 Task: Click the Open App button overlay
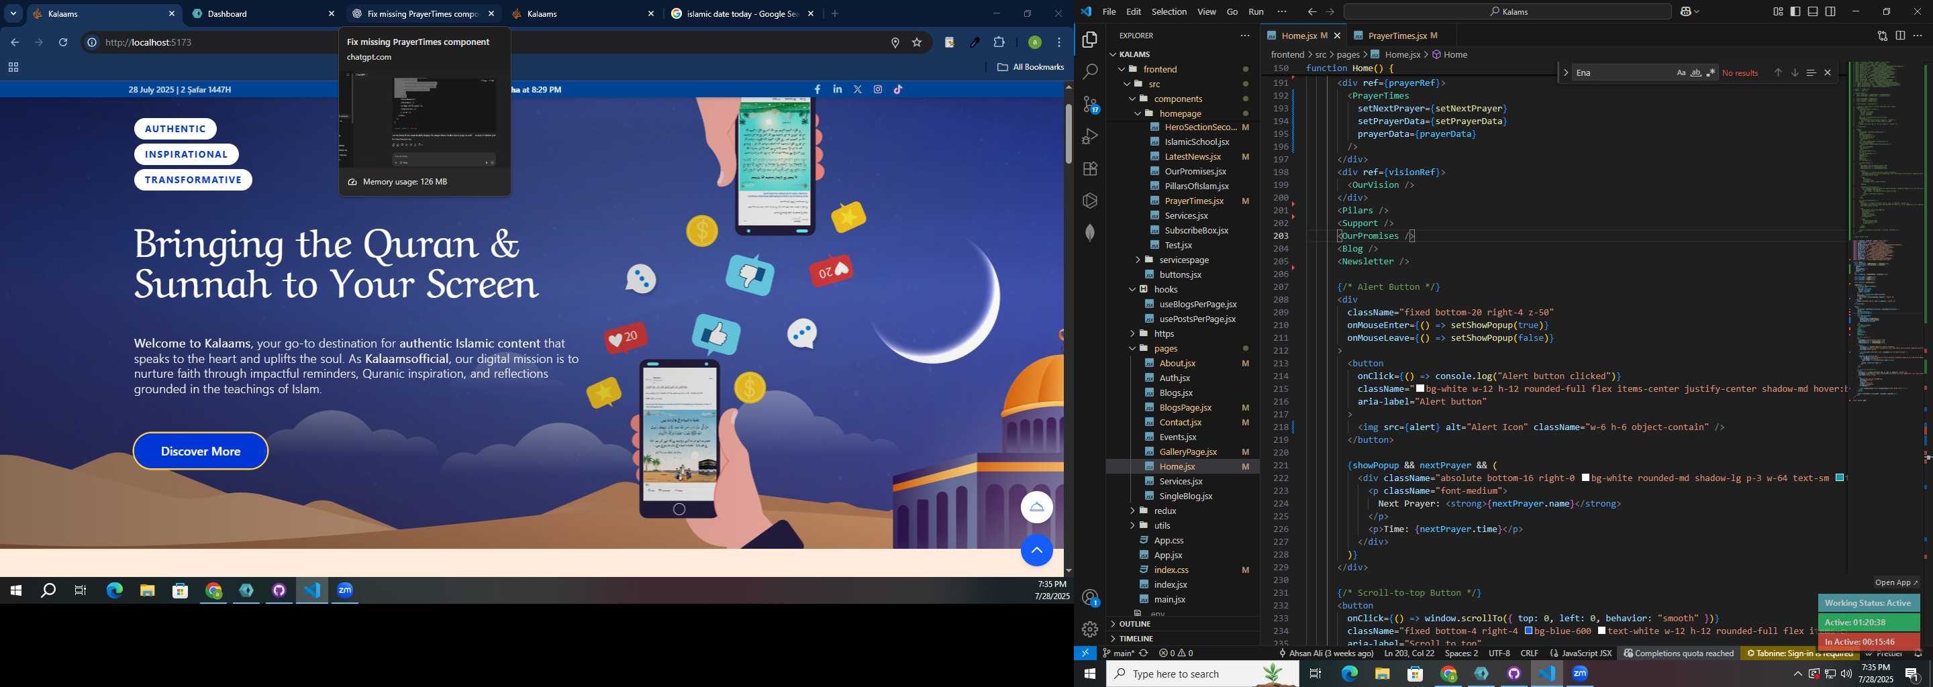[1895, 582]
